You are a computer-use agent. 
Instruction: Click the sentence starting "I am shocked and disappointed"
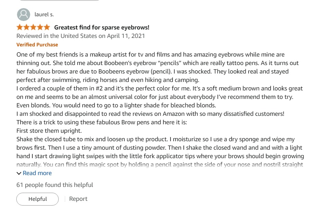coord(150,114)
